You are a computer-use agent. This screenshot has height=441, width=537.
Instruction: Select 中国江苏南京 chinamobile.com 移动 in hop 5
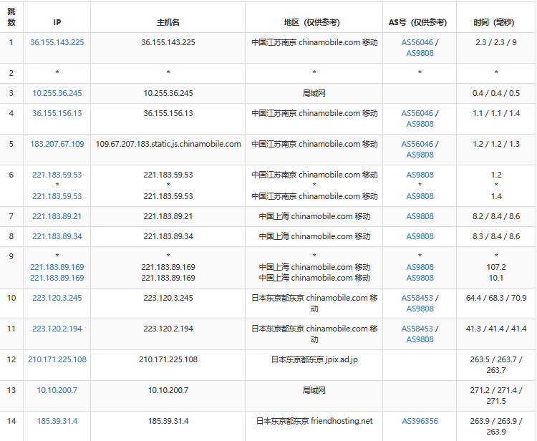click(x=314, y=144)
